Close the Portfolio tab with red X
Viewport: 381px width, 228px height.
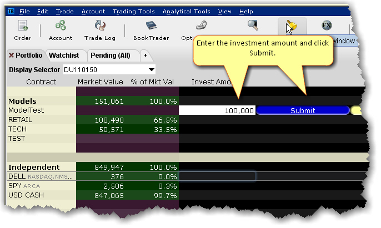coord(11,55)
